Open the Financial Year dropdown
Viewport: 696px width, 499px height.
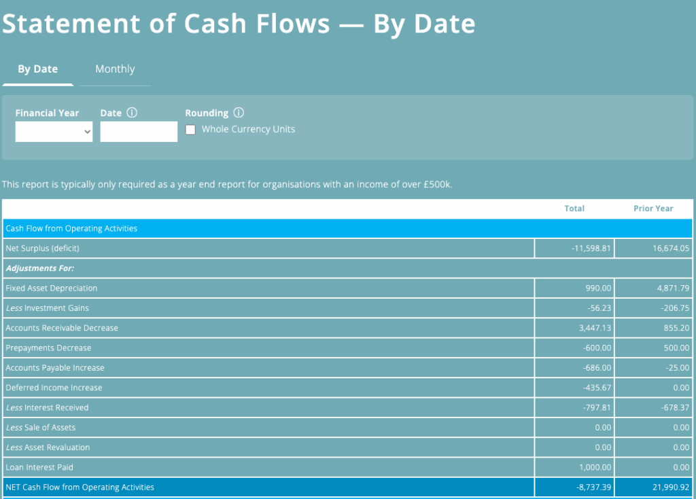pyautogui.click(x=53, y=131)
